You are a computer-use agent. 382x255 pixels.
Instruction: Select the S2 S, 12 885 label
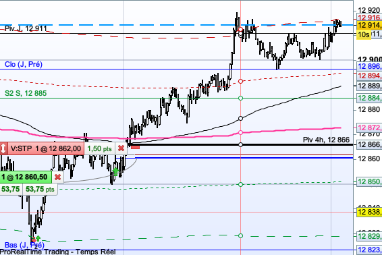tap(26, 93)
